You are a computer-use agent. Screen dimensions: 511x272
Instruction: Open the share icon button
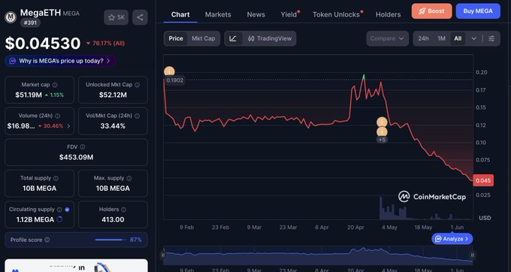[140, 17]
